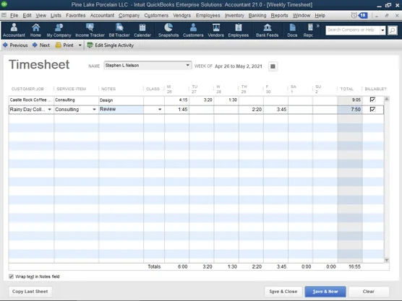Toggle Wrap text in Notes field
The image size is (402, 301).
click(x=11, y=276)
